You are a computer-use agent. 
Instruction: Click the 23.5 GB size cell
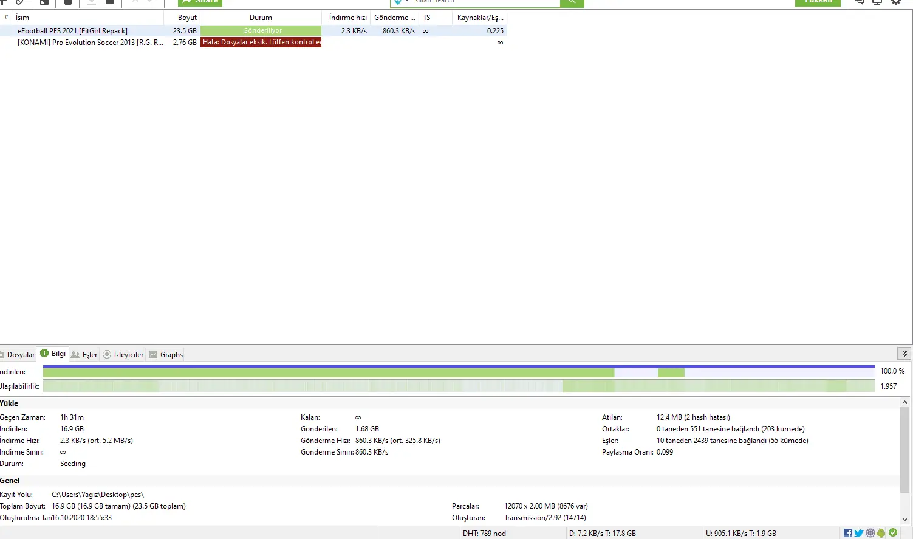185,31
